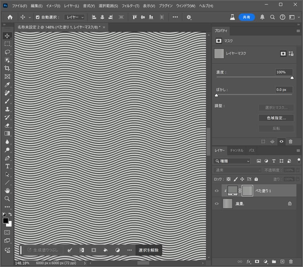The image size is (303, 267).
Task: Open Layers panel flyout menu
Action: pyautogui.click(x=298, y=151)
